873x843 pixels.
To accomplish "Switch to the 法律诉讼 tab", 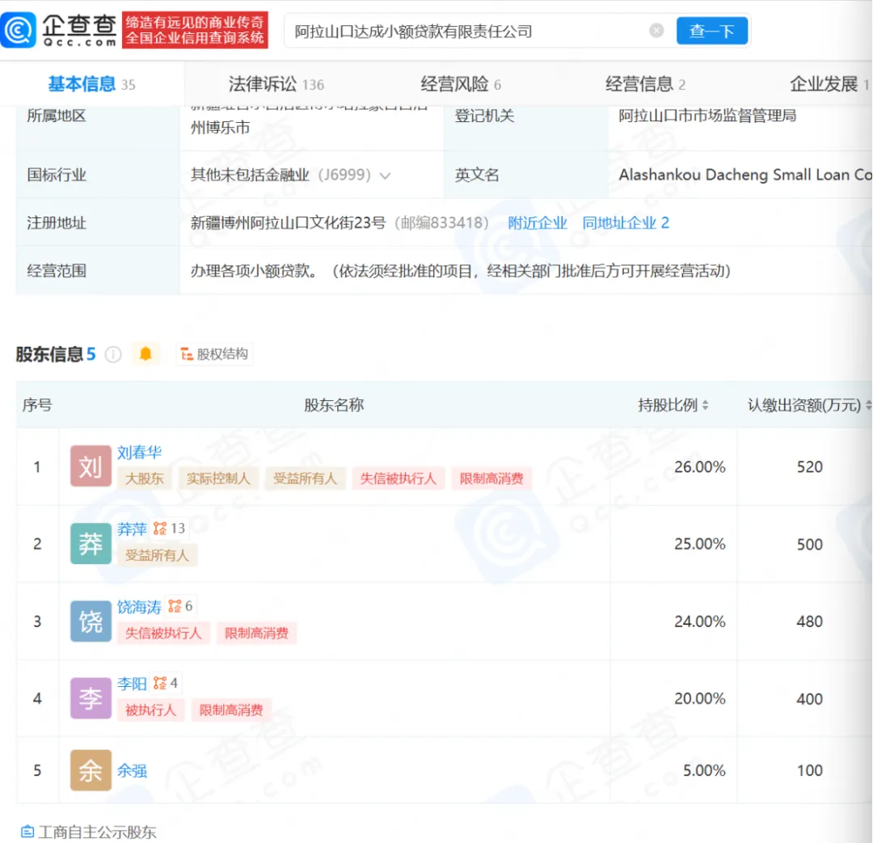I will 276,84.
